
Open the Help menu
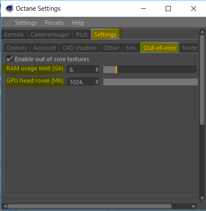point(78,23)
